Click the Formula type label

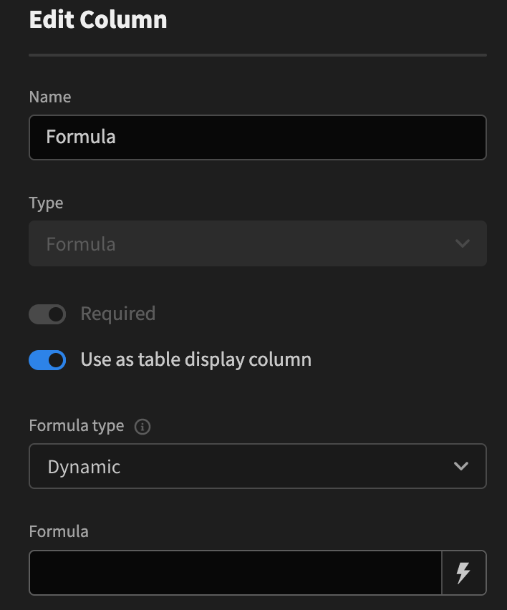[x=76, y=425]
